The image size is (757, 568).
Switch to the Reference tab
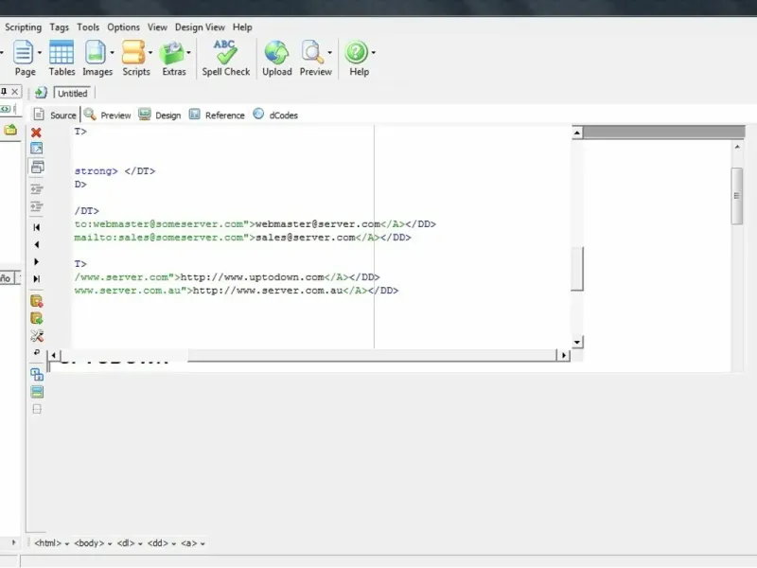tap(217, 115)
